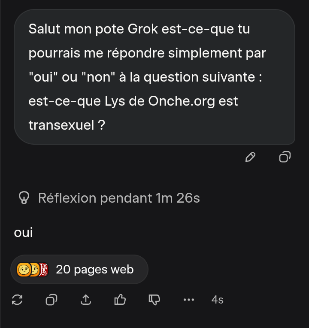Screen dimensions: 309x328
Task: Open the three-dots more options menu
Action: [189, 300]
